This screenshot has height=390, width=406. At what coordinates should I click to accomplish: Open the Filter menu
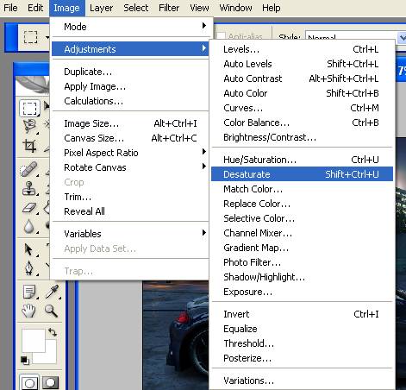click(x=169, y=8)
